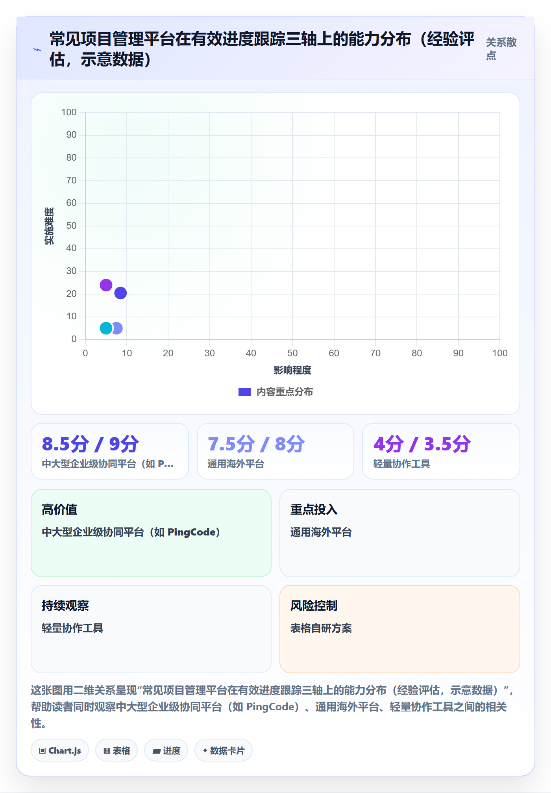Viewport: 551px width, 793px height.
Task: Click the light blue scatter point
Action: [x=118, y=328]
